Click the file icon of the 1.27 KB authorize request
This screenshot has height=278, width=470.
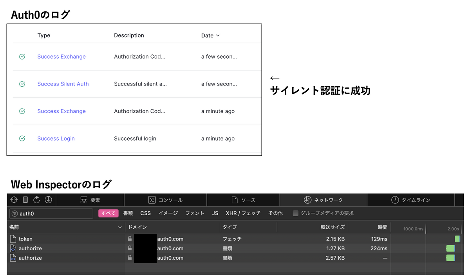(13, 248)
